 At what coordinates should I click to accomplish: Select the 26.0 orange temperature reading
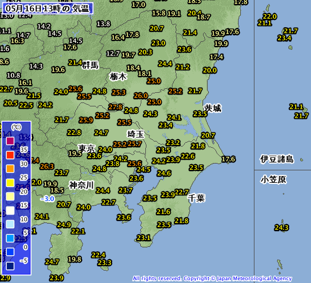click(x=141, y=96)
